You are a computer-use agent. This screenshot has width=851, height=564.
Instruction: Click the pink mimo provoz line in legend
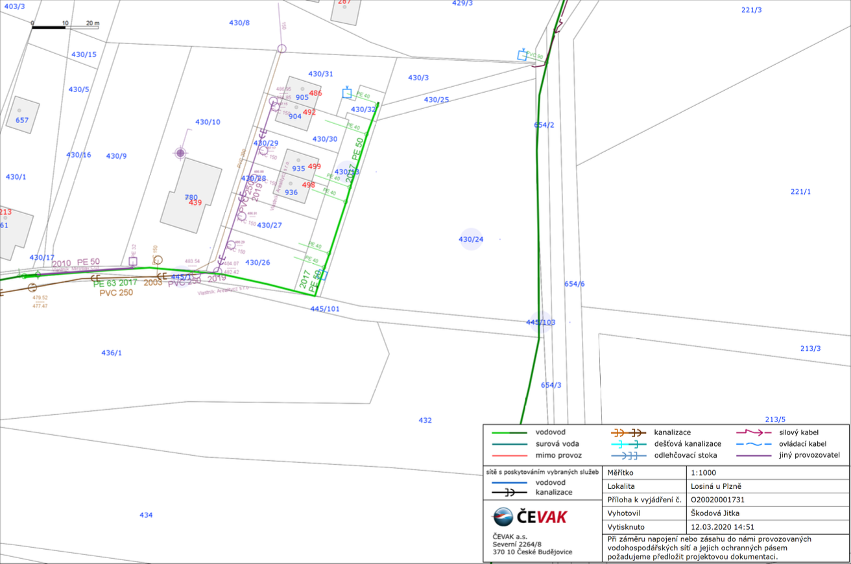[x=509, y=455]
